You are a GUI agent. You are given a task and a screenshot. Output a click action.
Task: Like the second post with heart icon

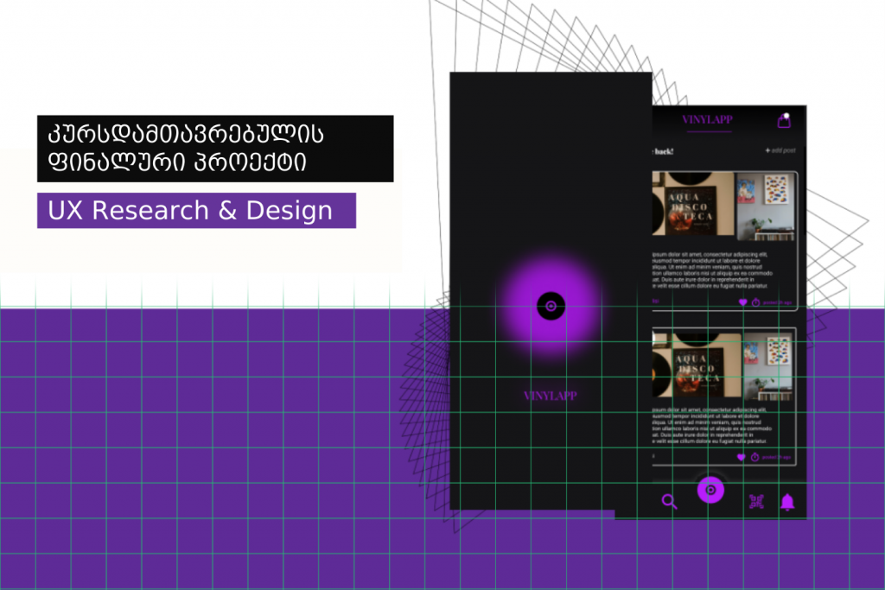(741, 457)
